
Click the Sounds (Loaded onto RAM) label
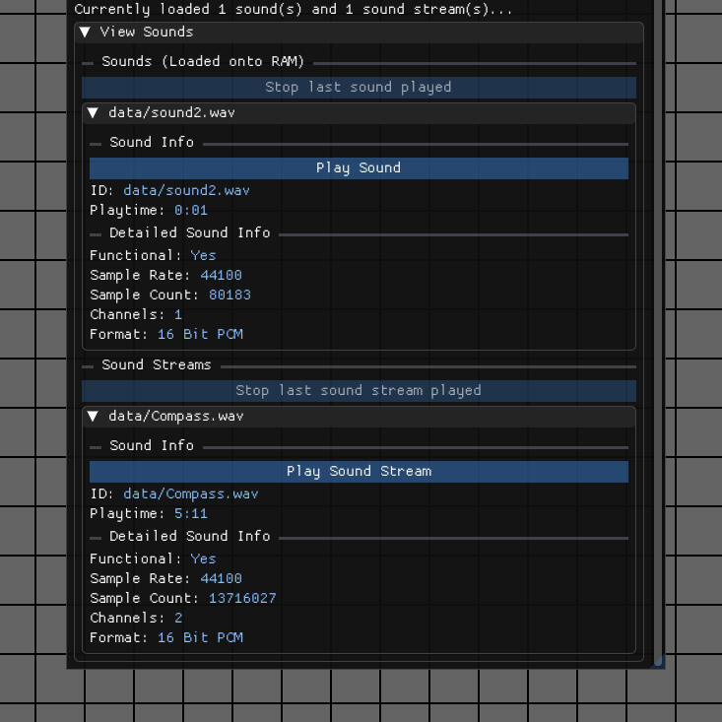(x=204, y=61)
